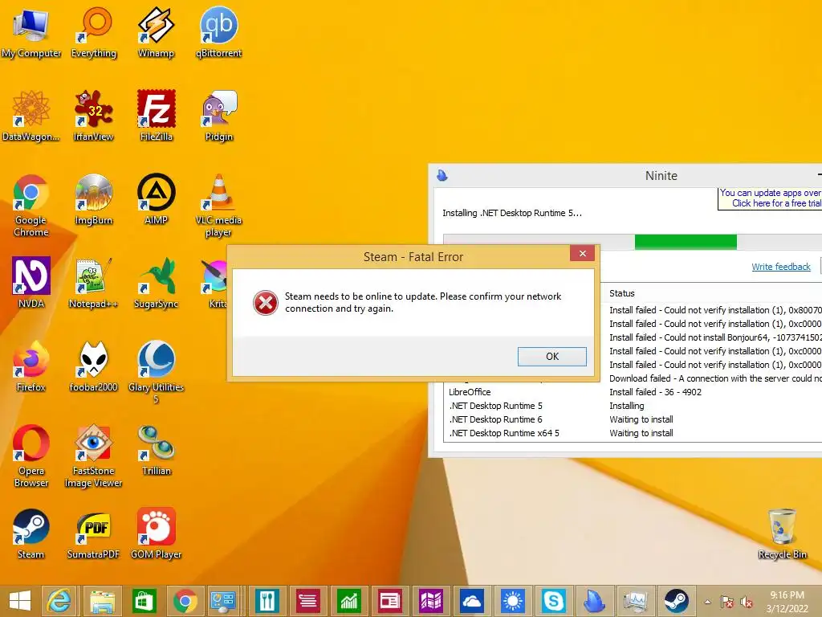This screenshot has height=617, width=822.
Task: Click the Bonjour64 install failed status line
Action: coord(715,337)
